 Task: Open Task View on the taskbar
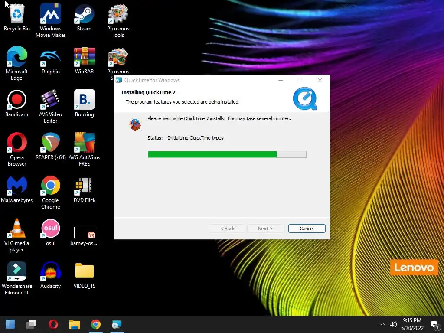(31, 324)
